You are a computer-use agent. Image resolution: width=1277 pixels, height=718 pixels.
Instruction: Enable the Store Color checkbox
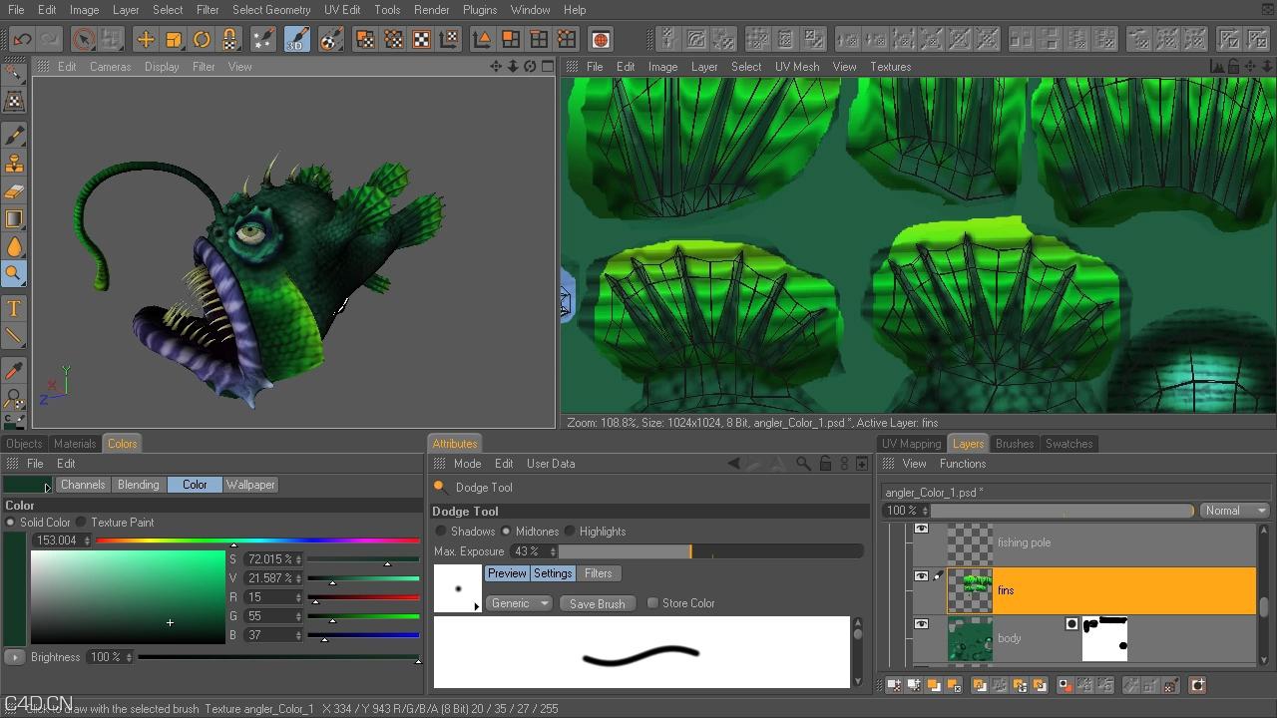pyautogui.click(x=653, y=602)
